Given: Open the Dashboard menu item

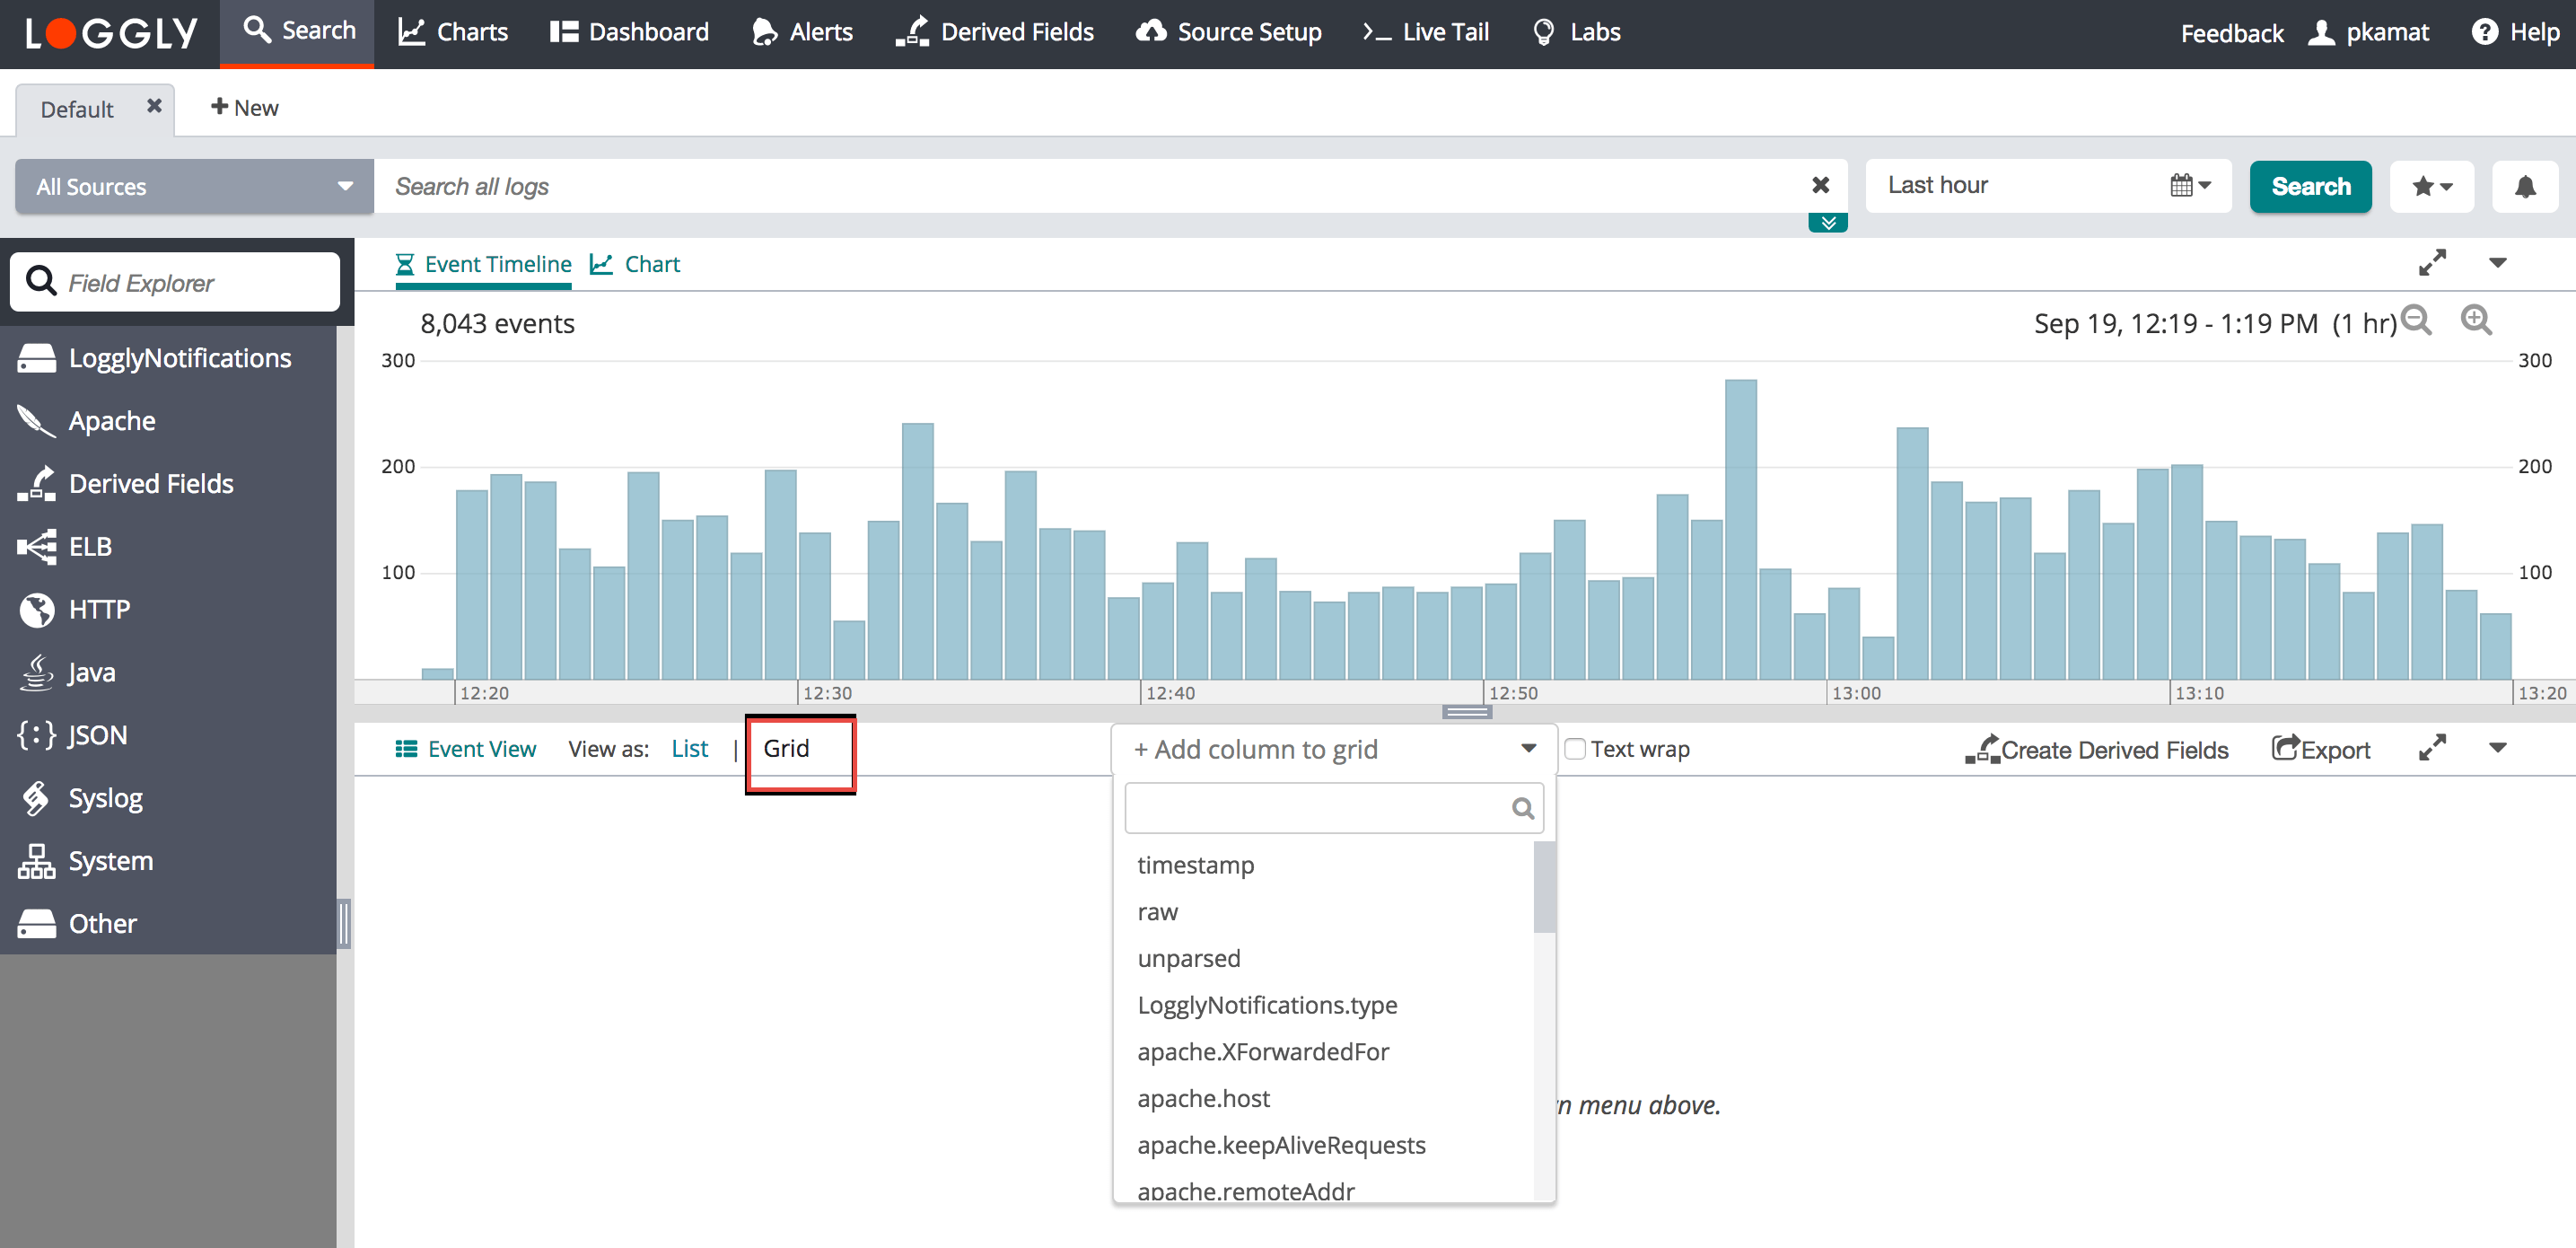Looking at the screenshot, I should point(629,32).
